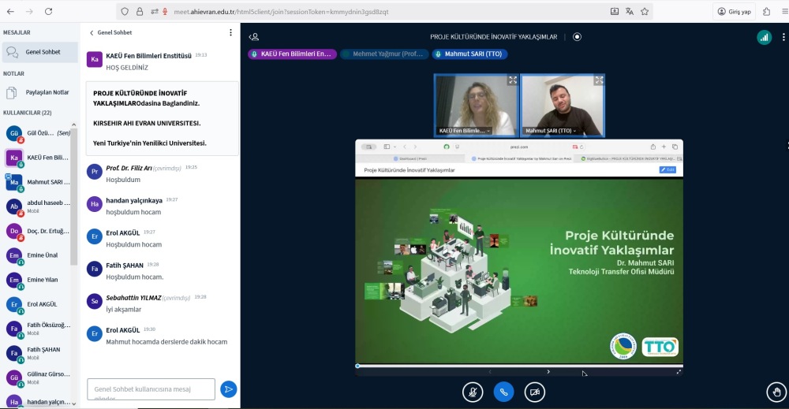Open chat options three-dot menu
The width and height of the screenshot is (789, 409).
point(230,33)
